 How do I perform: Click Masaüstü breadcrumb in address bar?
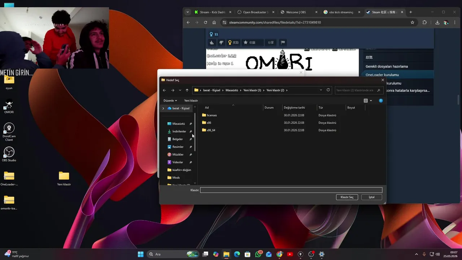(232, 90)
